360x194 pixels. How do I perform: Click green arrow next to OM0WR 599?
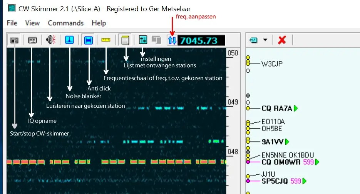point(317,162)
